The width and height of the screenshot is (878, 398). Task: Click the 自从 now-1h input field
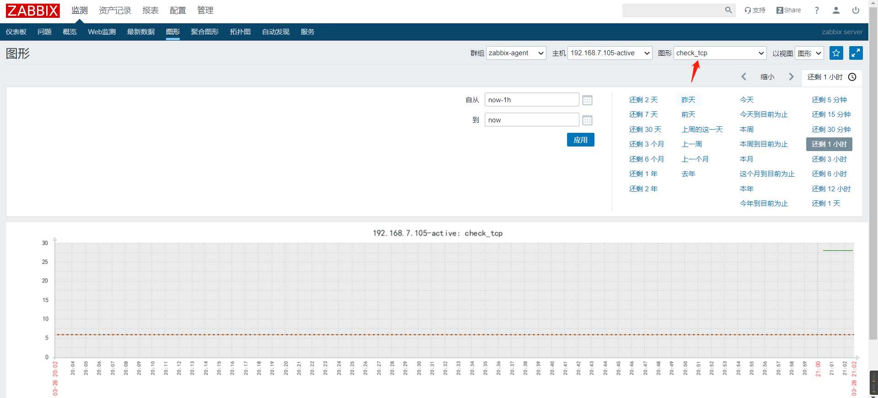pyautogui.click(x=532, y=100)
